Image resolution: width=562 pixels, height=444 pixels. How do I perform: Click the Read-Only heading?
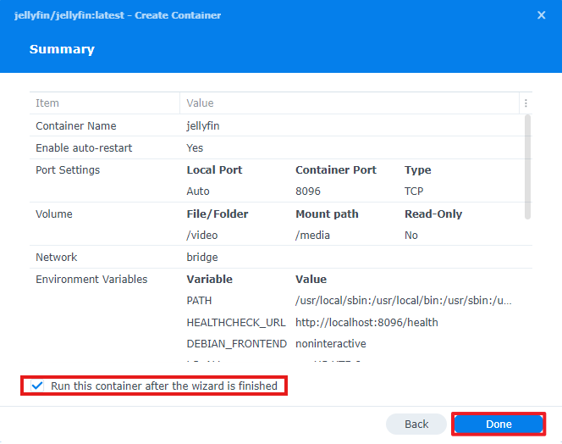pyautogui.click(x=433, y=214)
